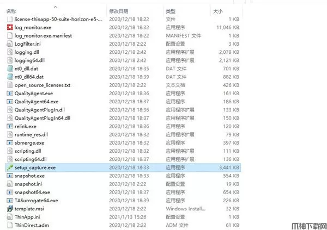This screenshot has width=327, height=230.
Task: Click the 文本文档 type cell
Action: [x=175, y=85]
